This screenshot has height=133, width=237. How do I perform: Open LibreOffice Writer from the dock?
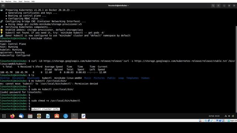(48, 116)
